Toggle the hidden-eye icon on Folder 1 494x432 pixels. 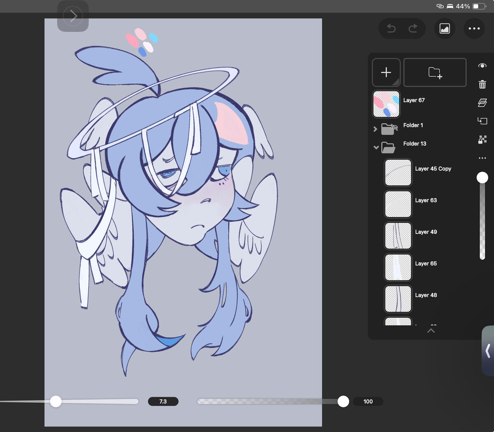394,127
